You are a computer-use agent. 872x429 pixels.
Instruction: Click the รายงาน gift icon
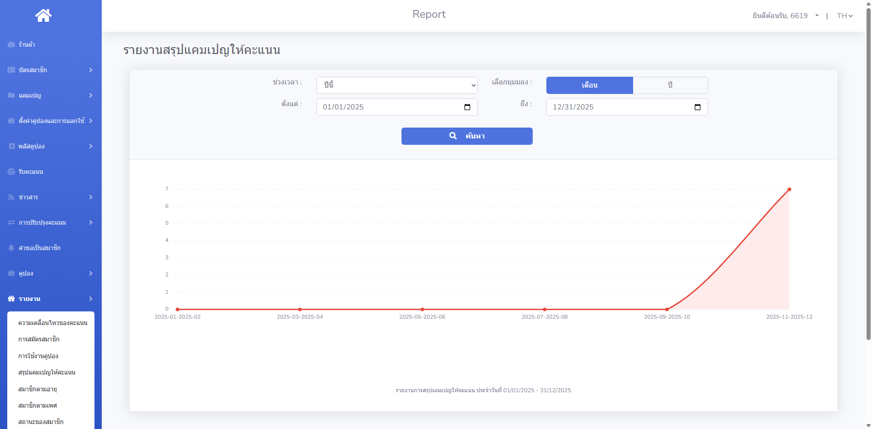click(11, 299)
